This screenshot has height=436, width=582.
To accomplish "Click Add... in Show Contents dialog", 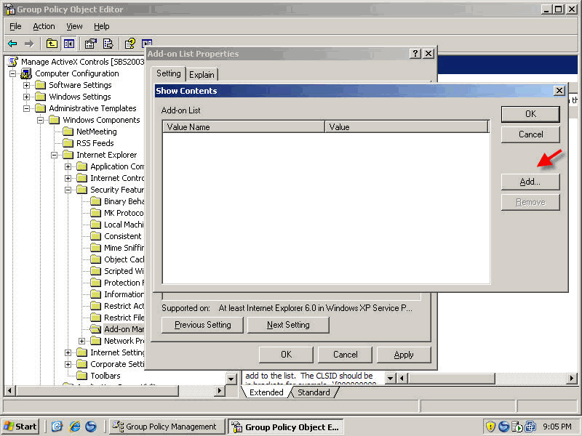I will pos(530,182).
